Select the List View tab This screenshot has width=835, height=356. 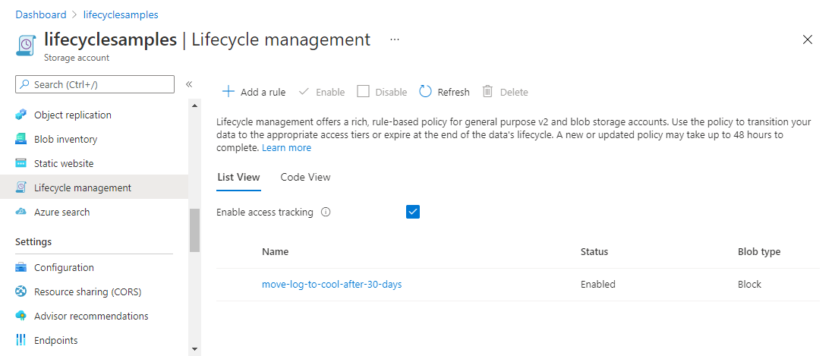[x=238, y=177]
